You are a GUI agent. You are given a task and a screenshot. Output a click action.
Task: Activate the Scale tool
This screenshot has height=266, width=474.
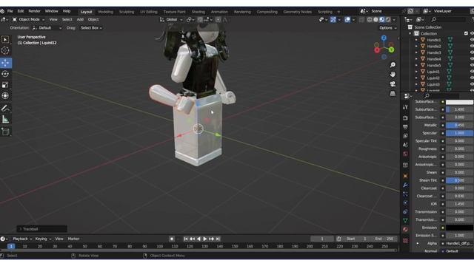[5, 85]
